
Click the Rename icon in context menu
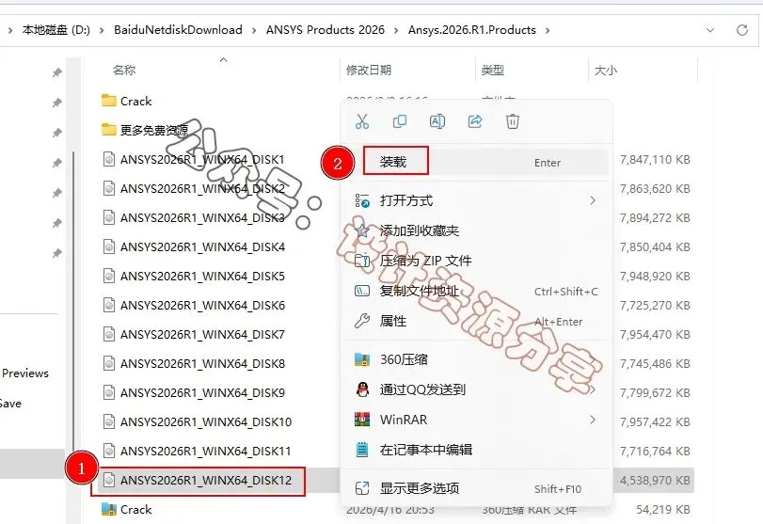[437, 121]
